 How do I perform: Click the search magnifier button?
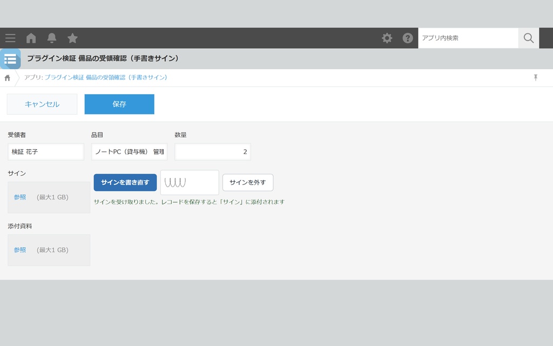pos(528,38)
